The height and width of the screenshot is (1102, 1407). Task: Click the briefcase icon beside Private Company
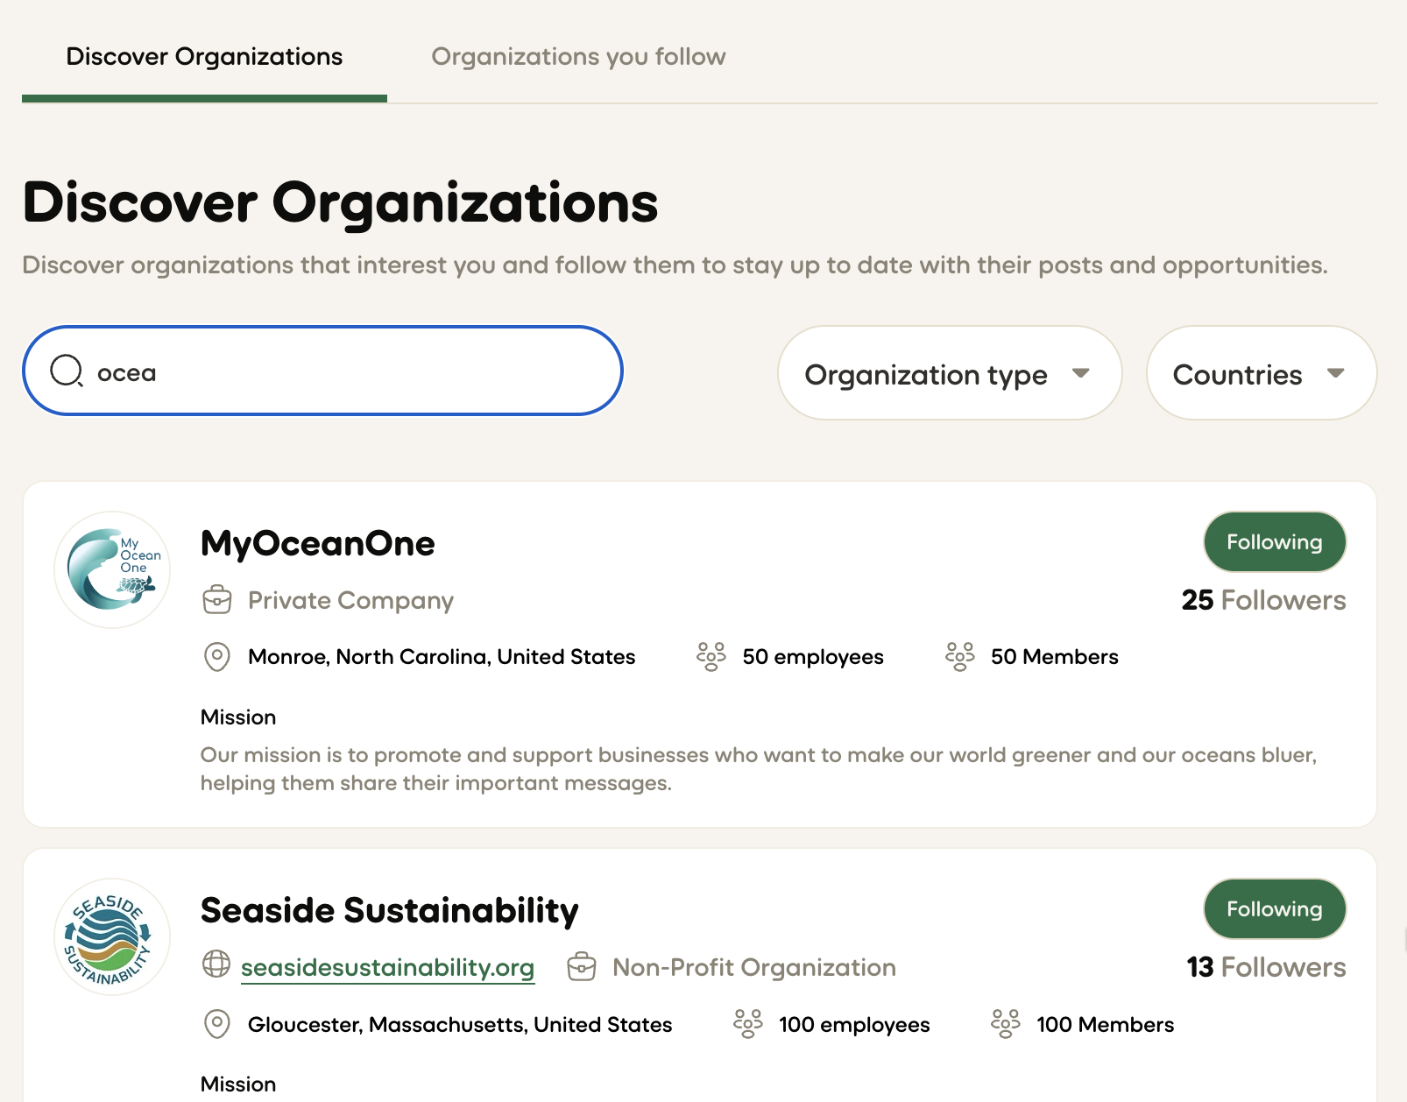(217, 600)
